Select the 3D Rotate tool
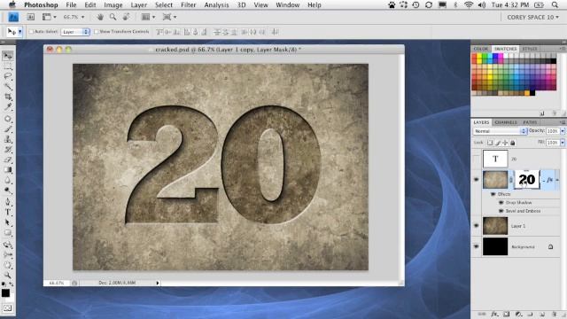567x319 pixels. [8, 245]
